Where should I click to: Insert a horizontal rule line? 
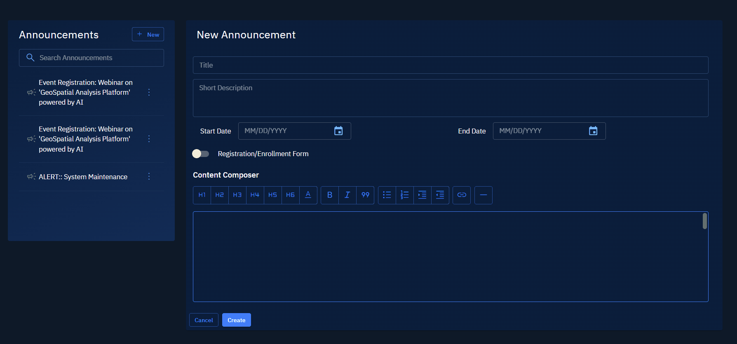[x=484, y=195]
